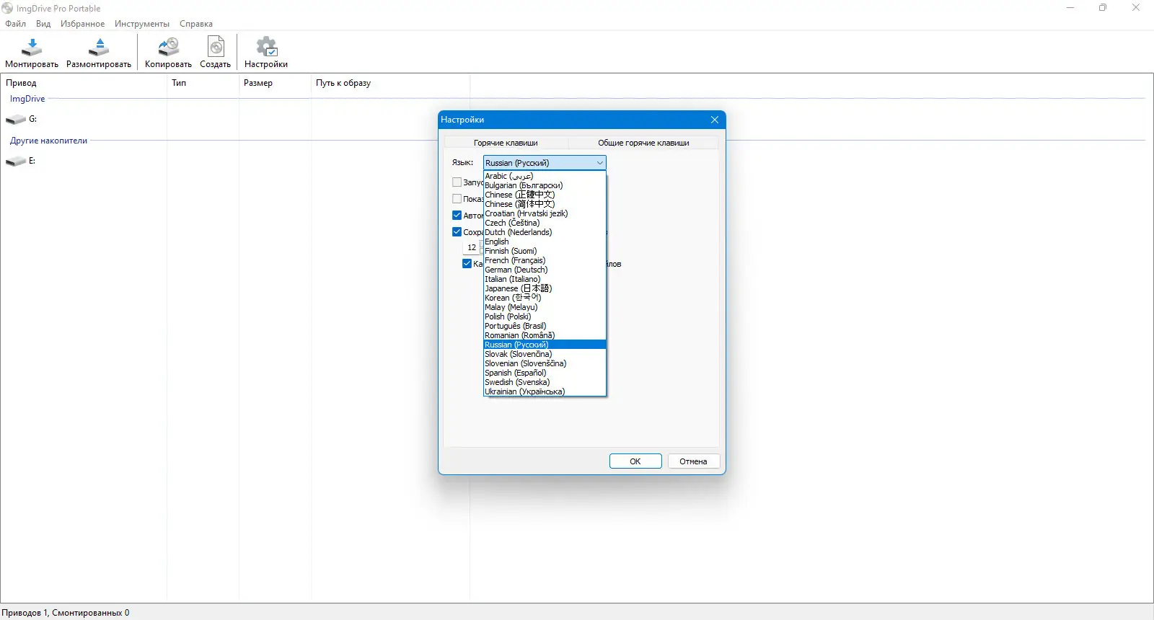This screenshot has height=620, width=1154.
Task: Select English in the language list
Action: 545,242
